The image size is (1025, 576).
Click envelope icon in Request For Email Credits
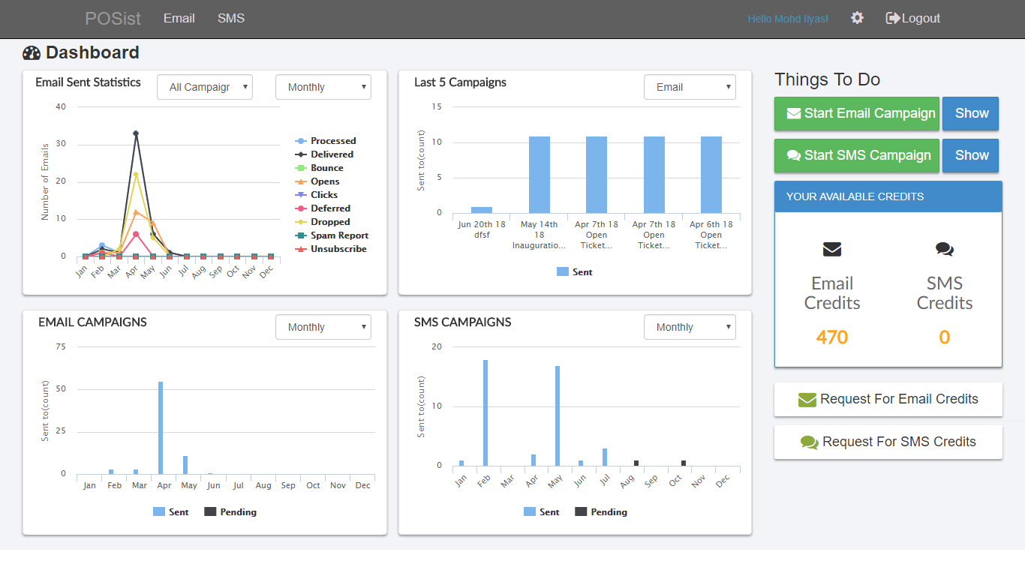click(x=807, y=400)
